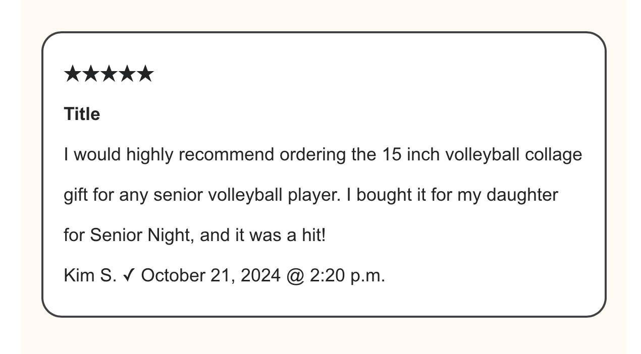Click the verified checkmark after Kim S.
Viewport: 641px width, 354px height.
(x=129, y=275)
